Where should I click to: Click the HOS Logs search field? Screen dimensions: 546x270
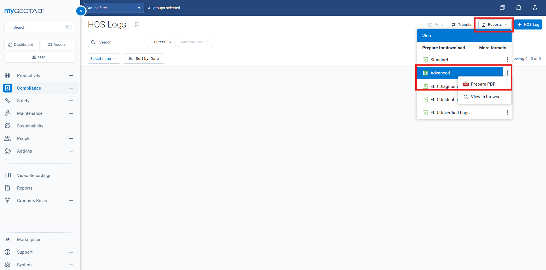[x=118, y=42]
